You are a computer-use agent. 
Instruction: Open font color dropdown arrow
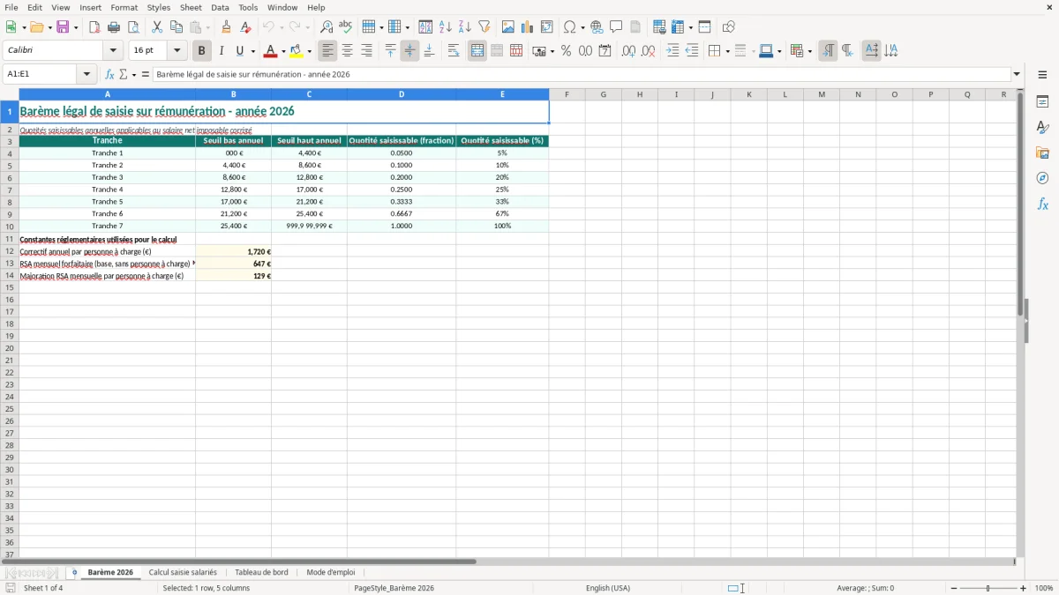click(x=283, y=51)
